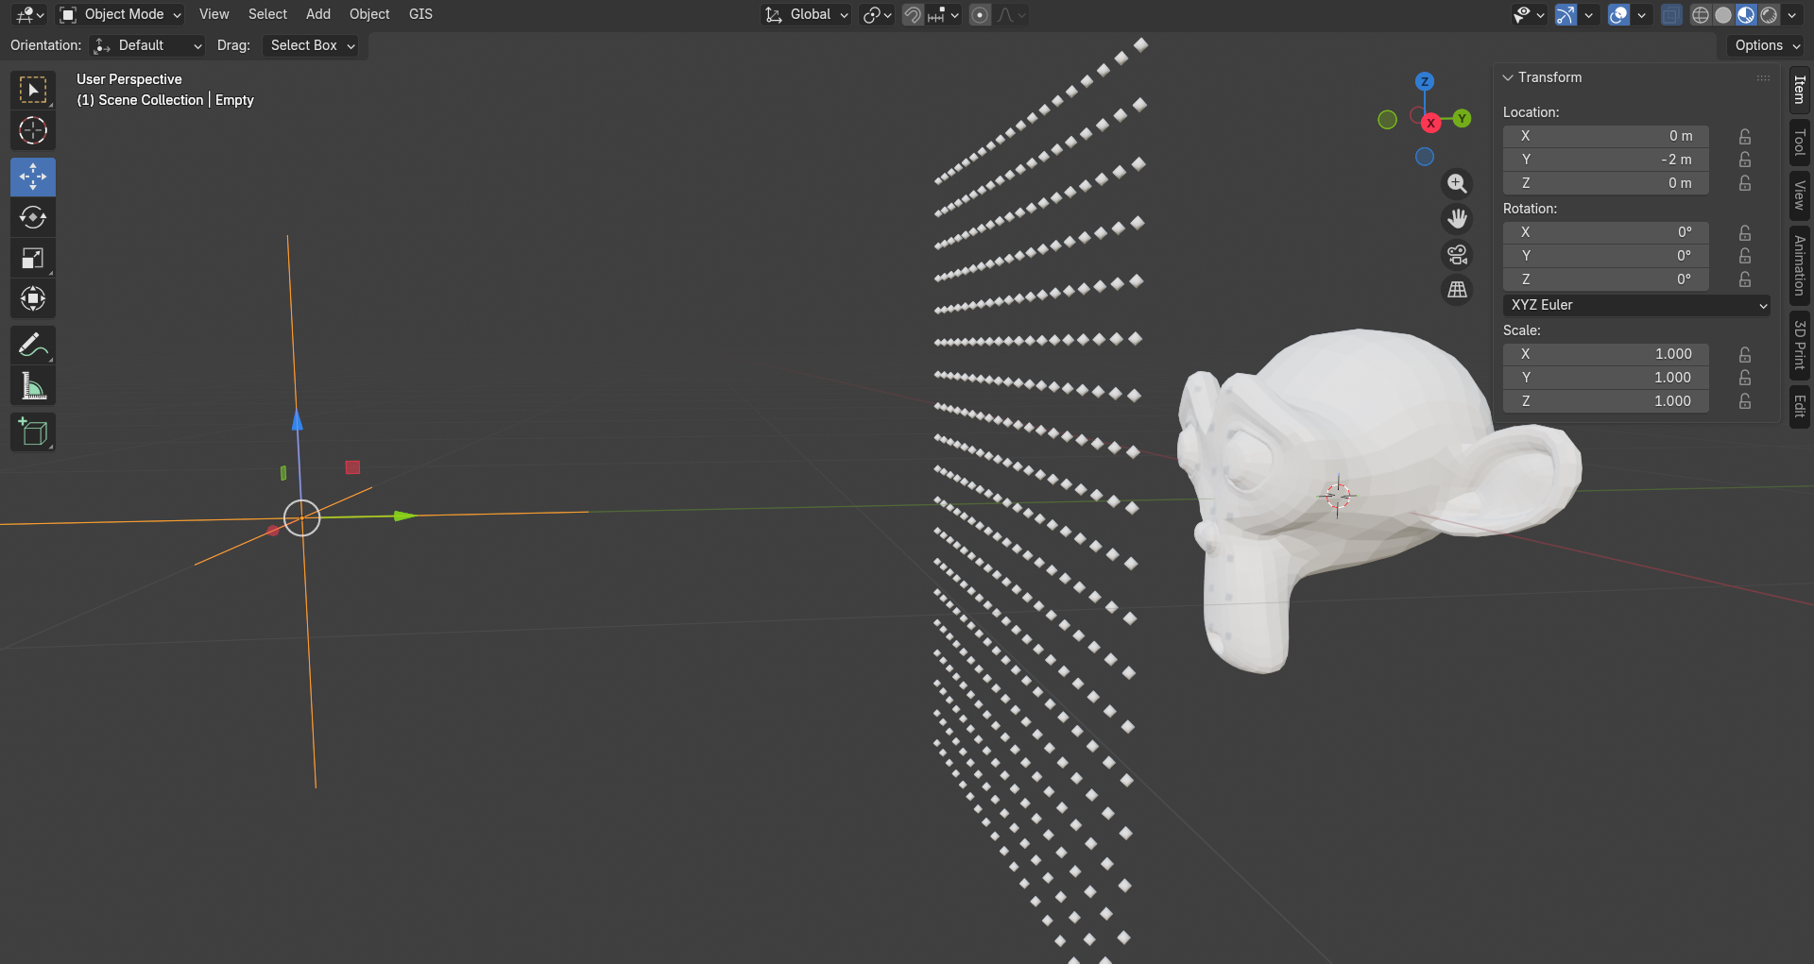Open the Drag Select Box dropdown
Viewport: 1814px width, 964px height.
[x=310, y=45]
